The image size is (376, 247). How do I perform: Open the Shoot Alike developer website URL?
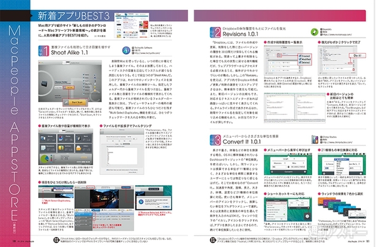click(147, 53)
